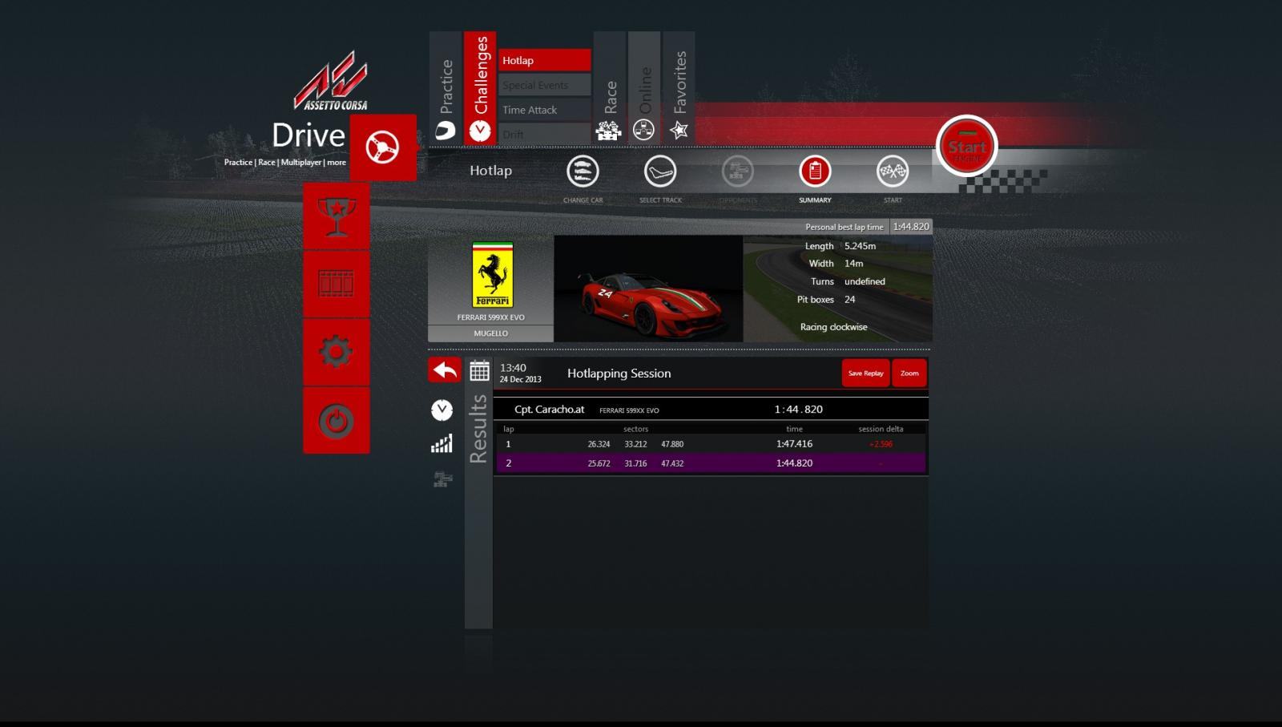
Task: Choose Hotlap challenge mode
Action: click(x=545, y=60)
